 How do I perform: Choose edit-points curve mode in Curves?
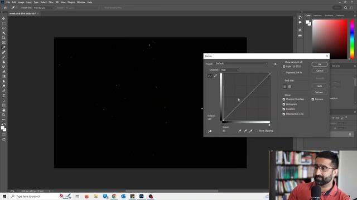(210, 76)
